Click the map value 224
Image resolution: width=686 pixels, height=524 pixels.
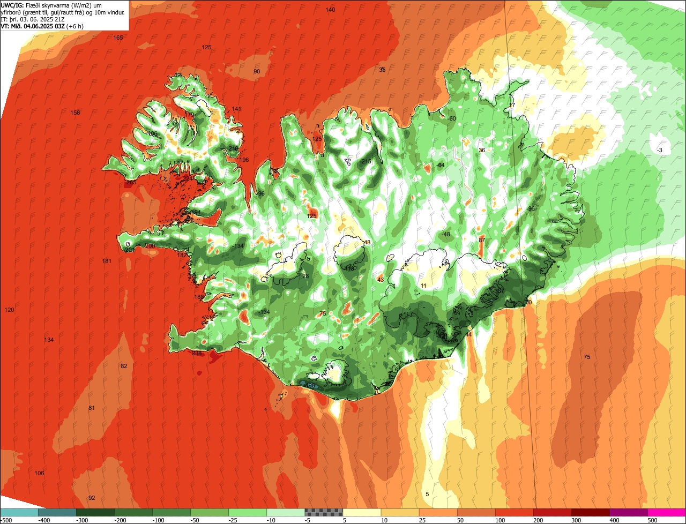[189, 178]
